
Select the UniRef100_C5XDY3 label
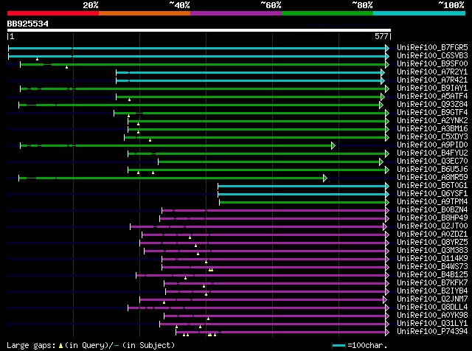click(432, 137)
